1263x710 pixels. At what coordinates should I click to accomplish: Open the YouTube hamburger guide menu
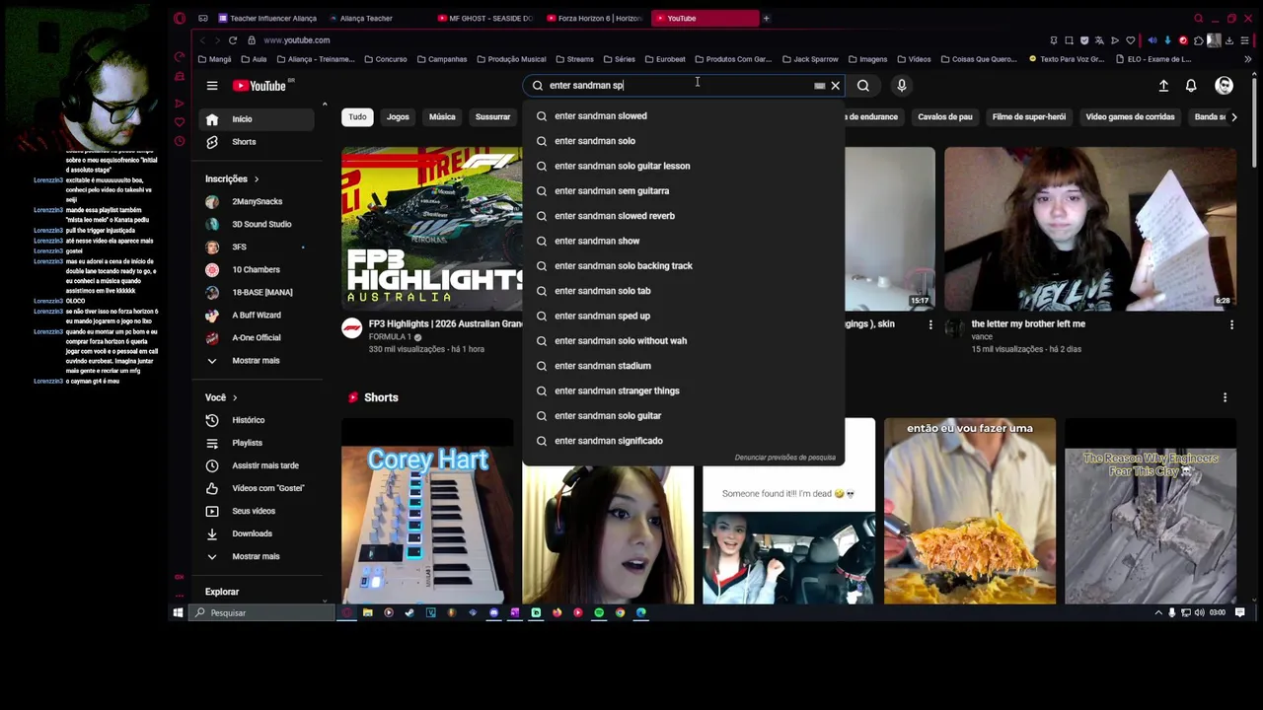(x=212, y=86)
